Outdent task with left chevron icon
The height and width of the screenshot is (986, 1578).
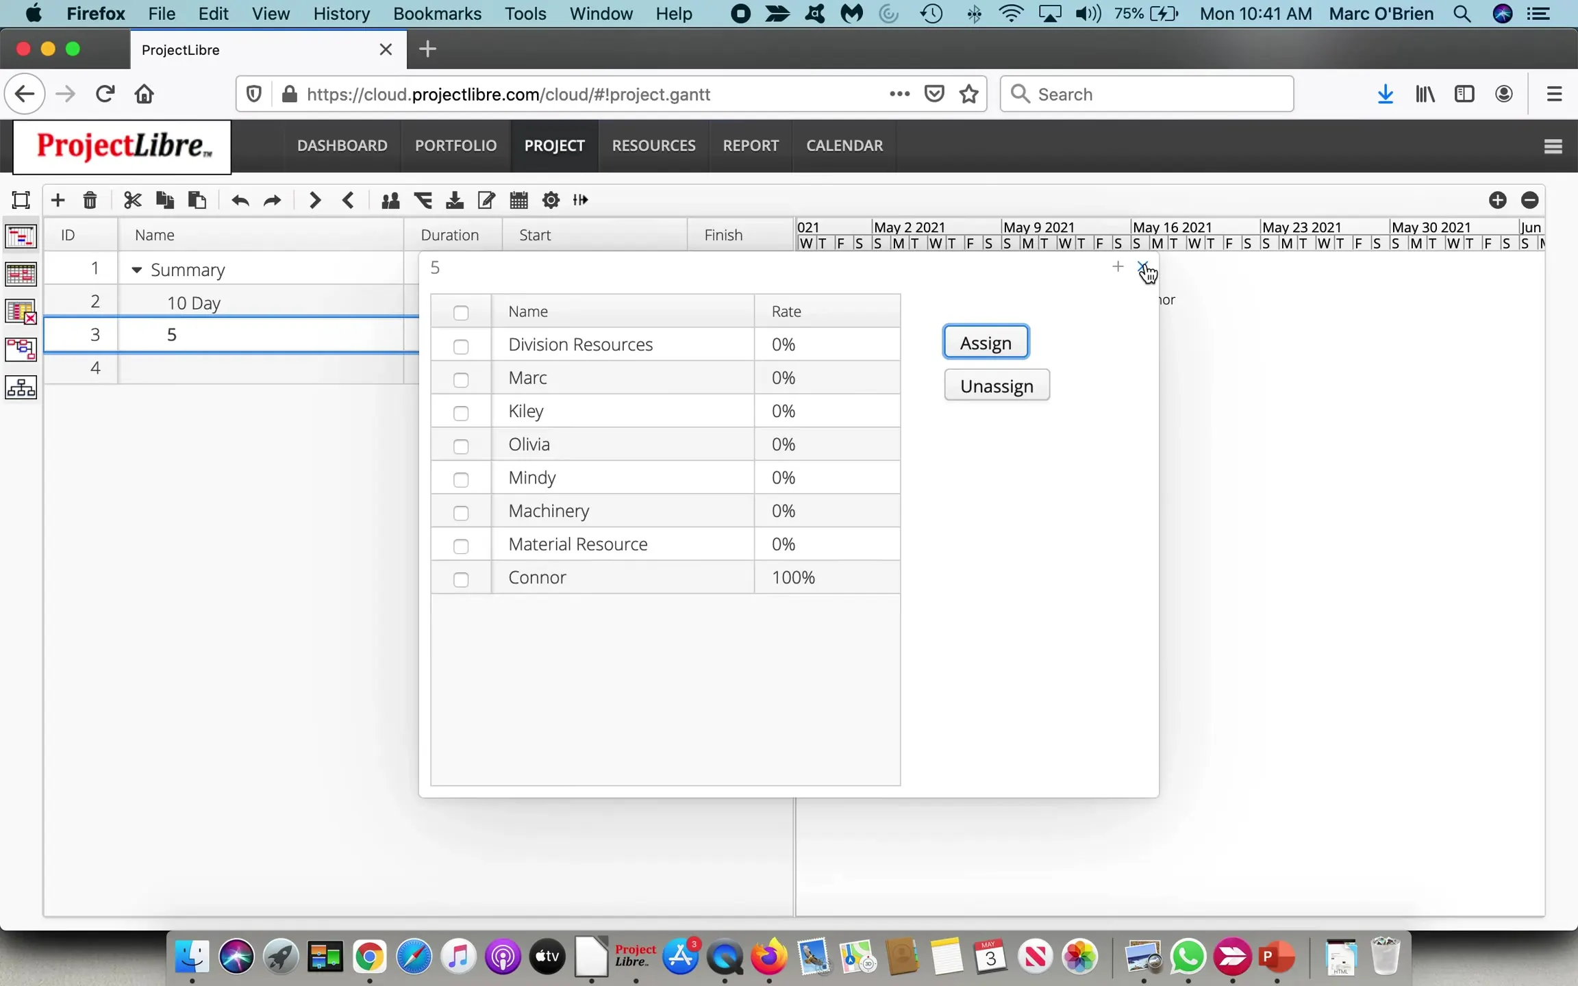(x=348, y=200)
